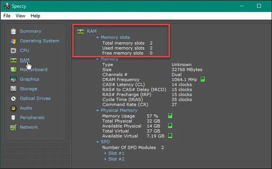Go to the Operating System section
The image size is (272, 169).
pos(40,40)
